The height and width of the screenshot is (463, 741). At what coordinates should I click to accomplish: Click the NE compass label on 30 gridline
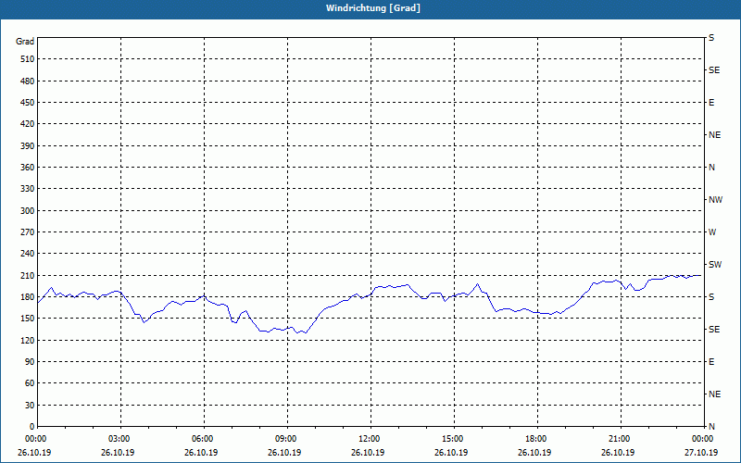[714, 394]
